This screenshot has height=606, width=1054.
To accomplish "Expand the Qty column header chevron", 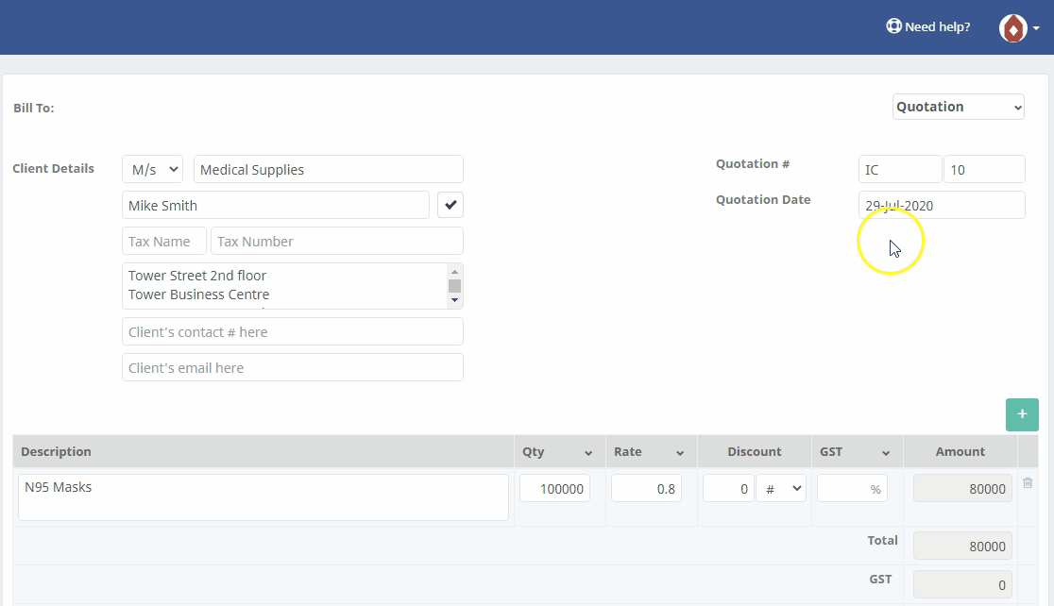I will point(588,452).
